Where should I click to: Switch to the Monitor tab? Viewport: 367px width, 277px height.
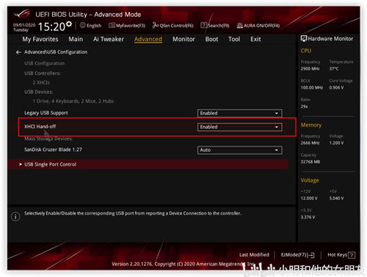point(183,39)
